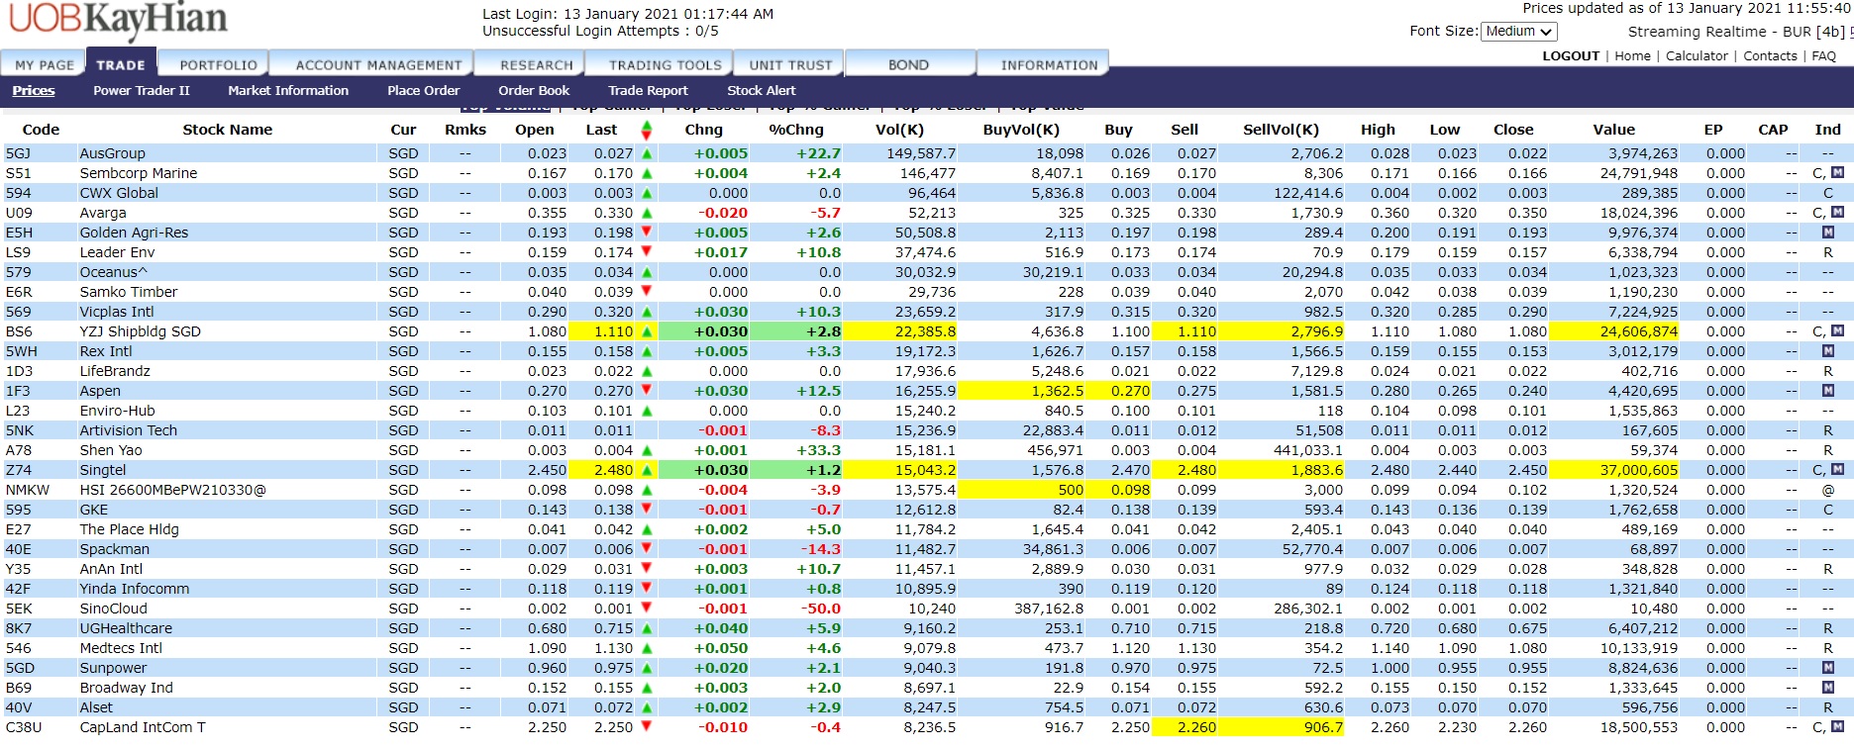
Task: Click the M icon in Rex Intl row
Action: point(1828,350)
